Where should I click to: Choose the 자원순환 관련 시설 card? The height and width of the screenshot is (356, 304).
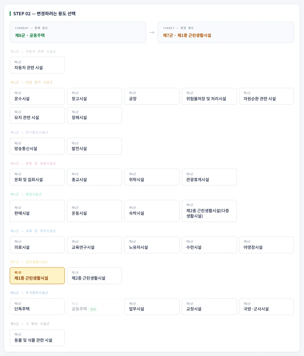point(266,96)
